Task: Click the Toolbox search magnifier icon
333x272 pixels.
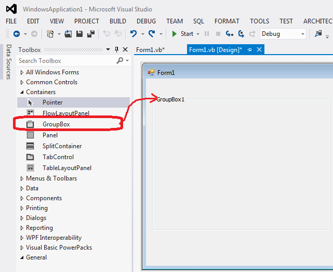Action: pyautogui.click(x=120, y=61)
